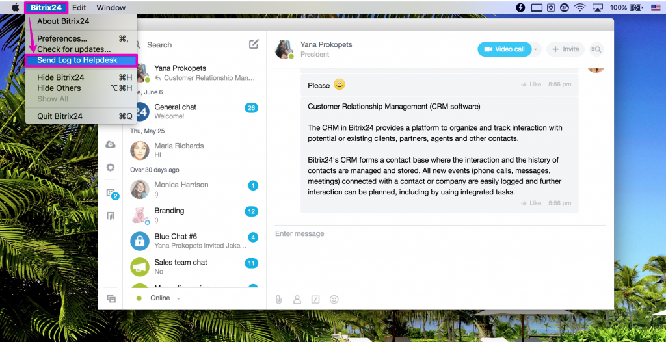Image resolution: width=666 pixels, height=342 pixels.
Task: Open the cloud drive icon in the sidebar
Action: (x=111, y=145)
